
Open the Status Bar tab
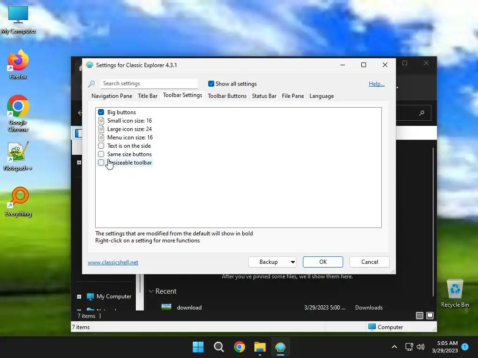(264, 96)
